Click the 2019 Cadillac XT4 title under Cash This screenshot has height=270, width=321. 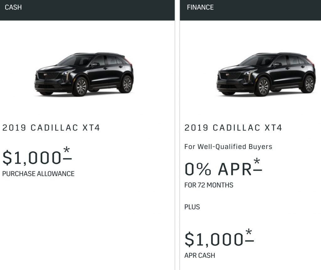(51, 128)
